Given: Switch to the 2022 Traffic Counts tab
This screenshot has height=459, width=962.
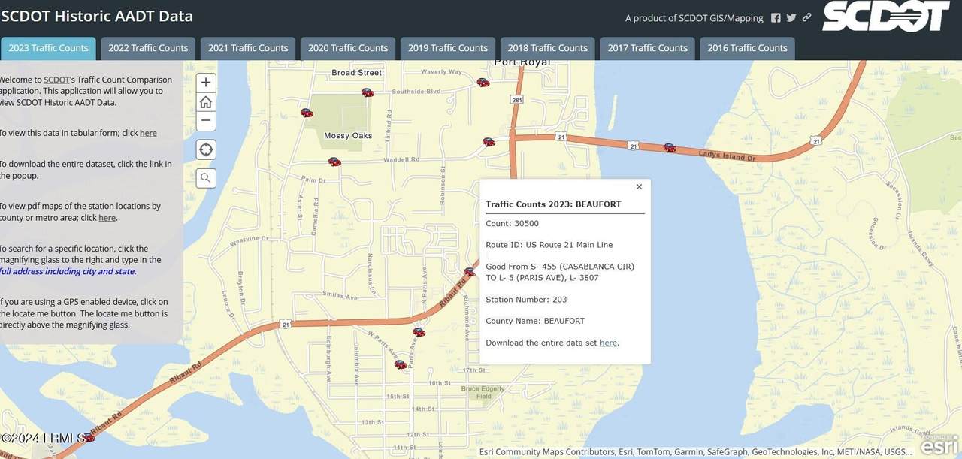Looking at the screenshot, I should pyautogui.click(x=148, y=48).
